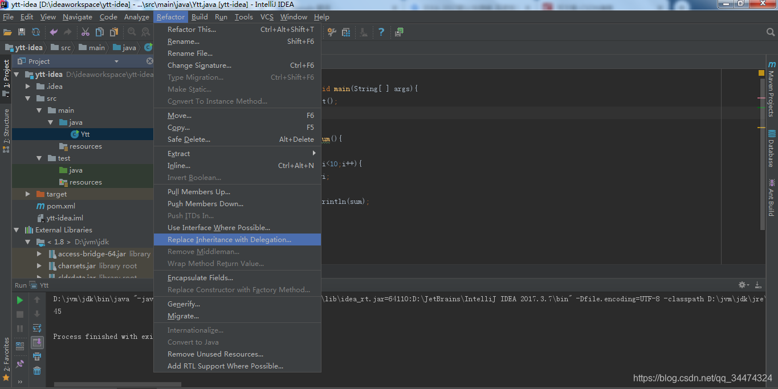Open Settings via wrench toolbar icon
Viewport: 778px width, 389px height.
point(331,32)
